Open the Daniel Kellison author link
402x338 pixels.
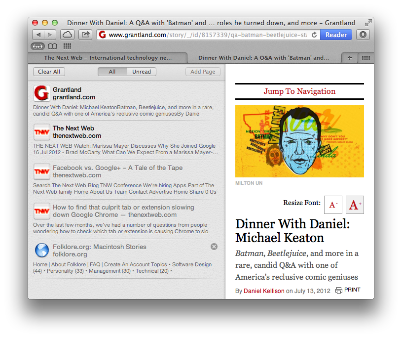pyautogui.click(x=264, y=291)
